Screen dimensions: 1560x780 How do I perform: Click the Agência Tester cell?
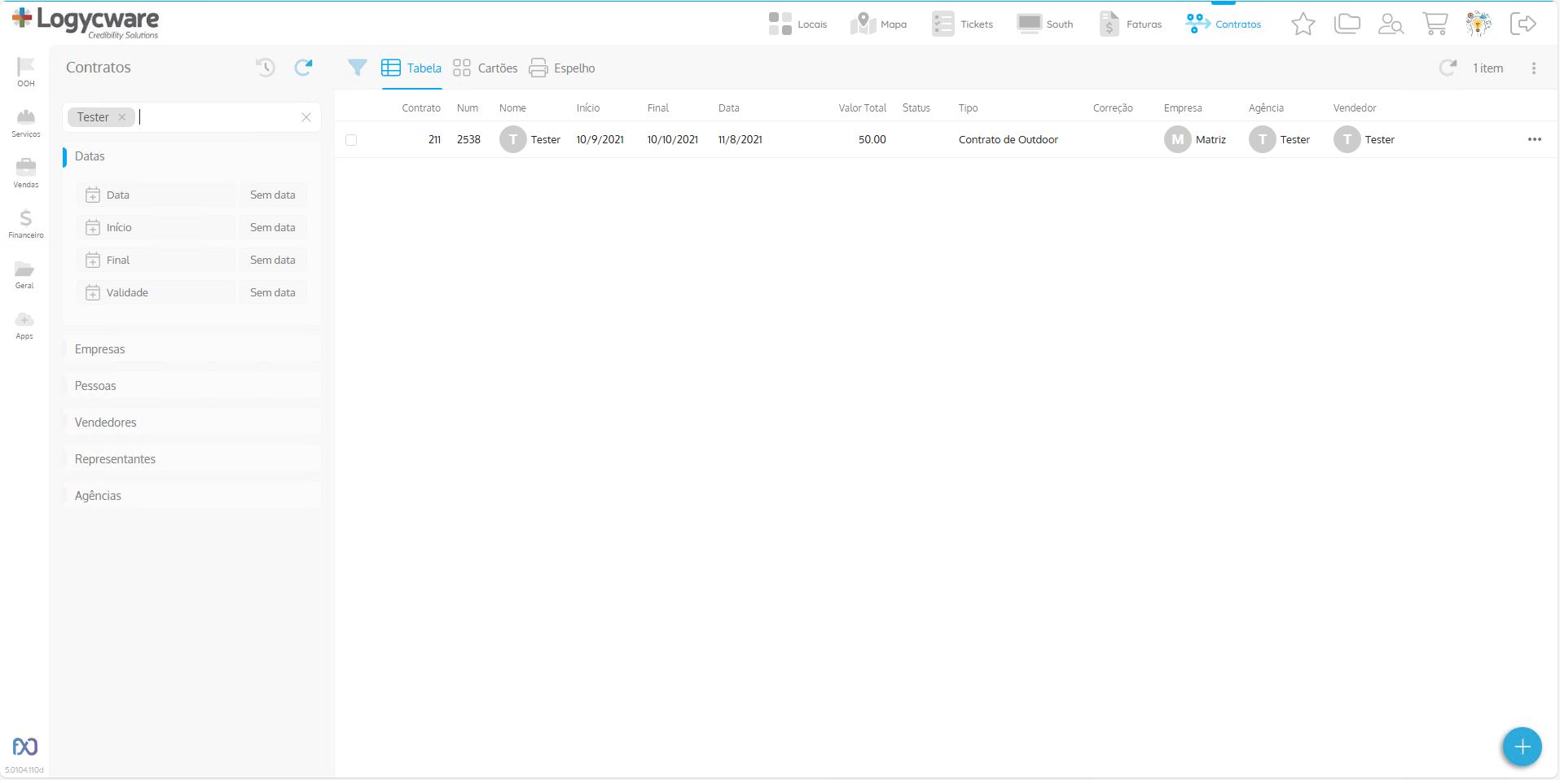pyautogui.click(x=1280, y=140)
